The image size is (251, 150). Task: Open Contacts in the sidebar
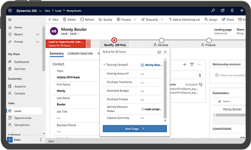(x=20, y=93)
